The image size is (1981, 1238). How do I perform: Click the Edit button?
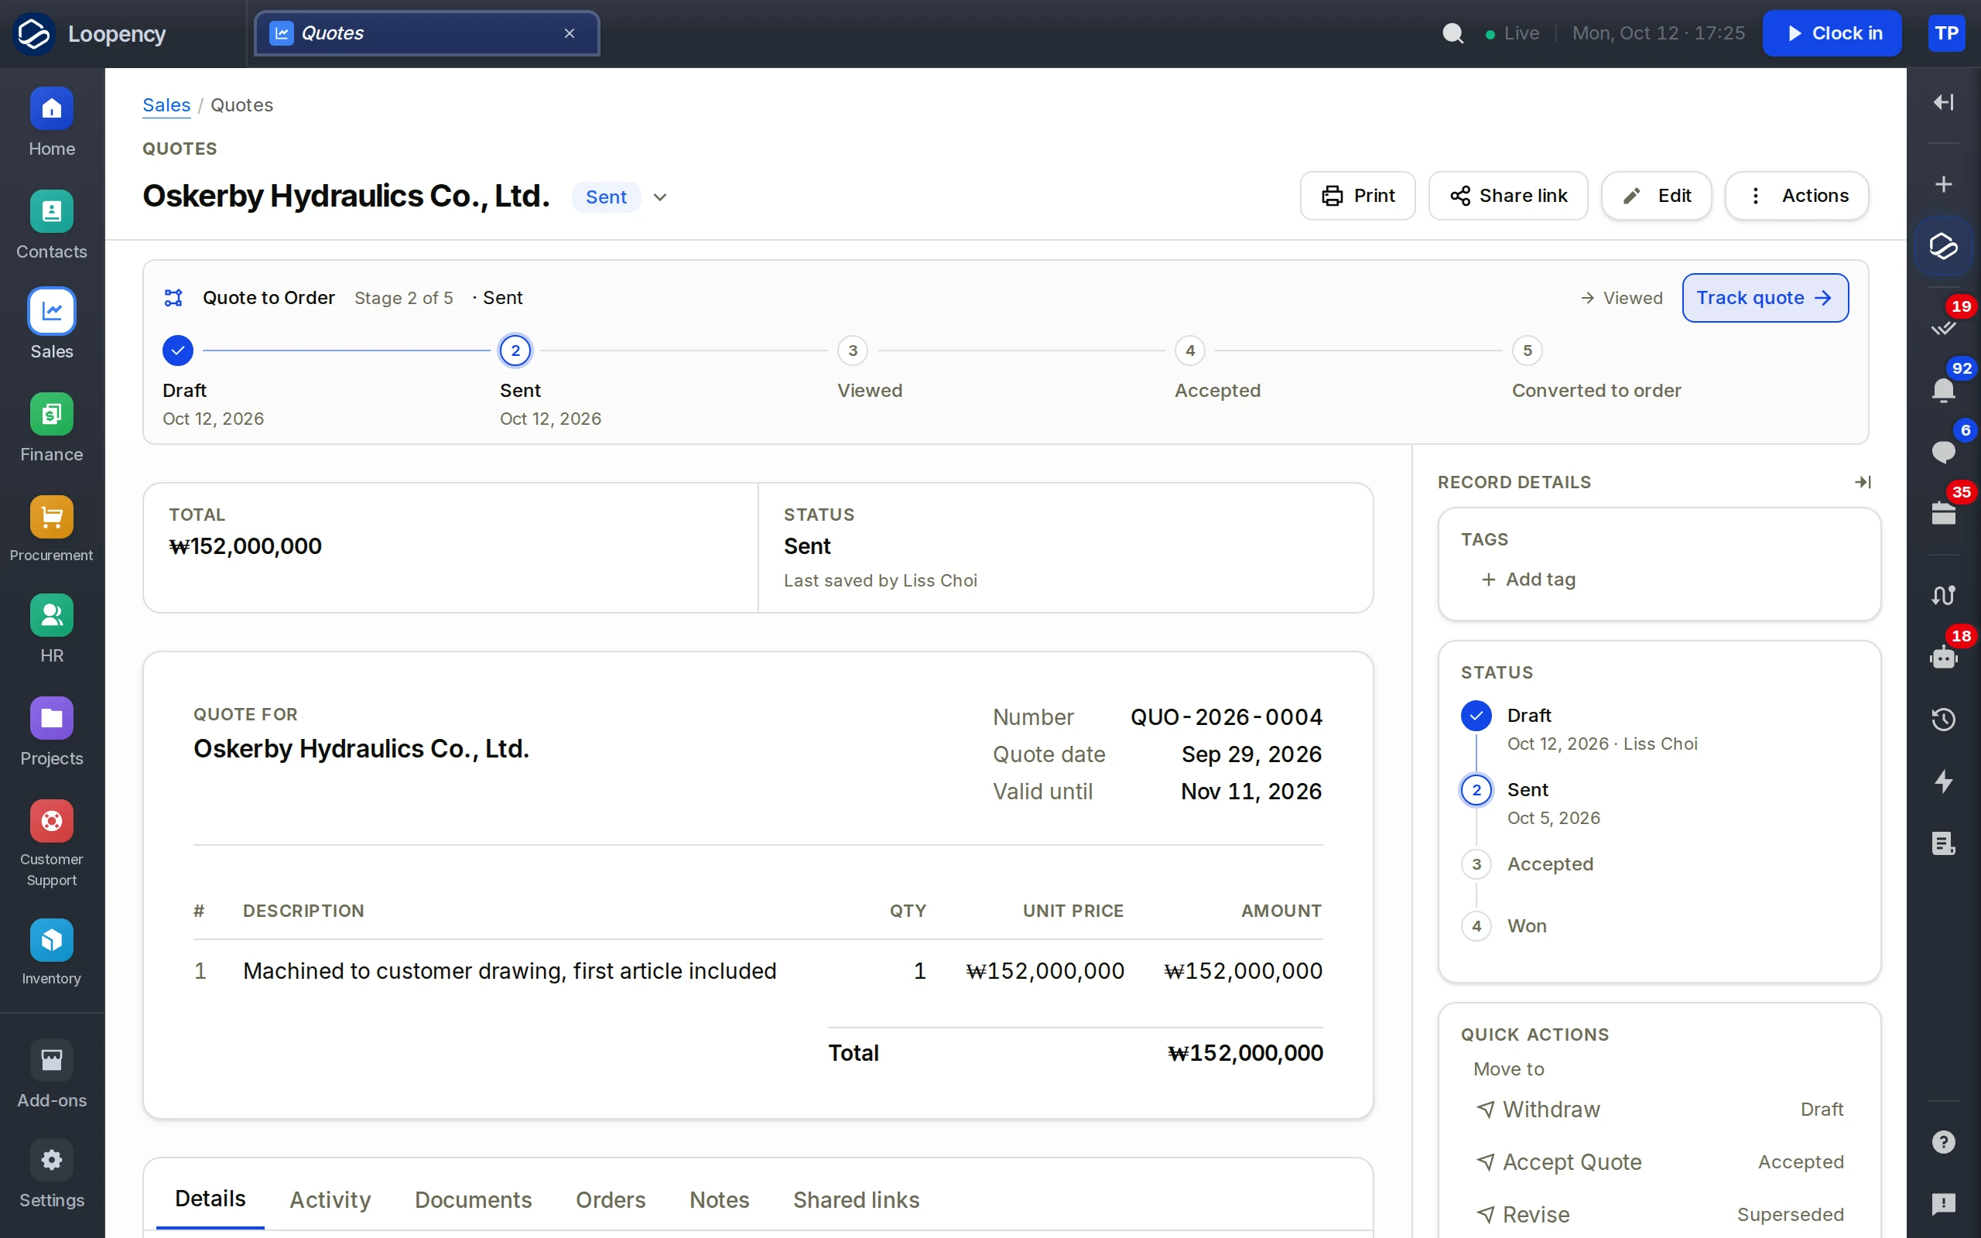coord(1656,196)
